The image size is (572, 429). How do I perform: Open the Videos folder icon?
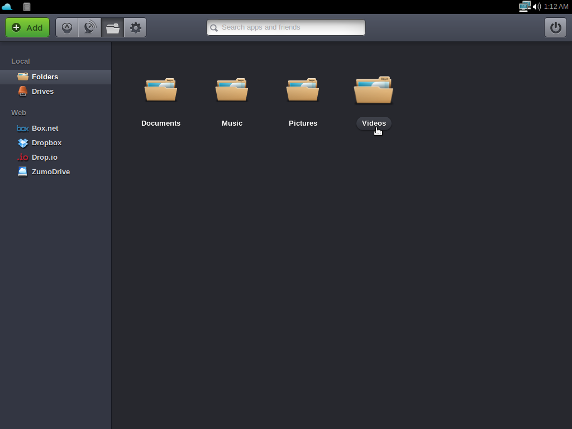click(x=374, y=90)
